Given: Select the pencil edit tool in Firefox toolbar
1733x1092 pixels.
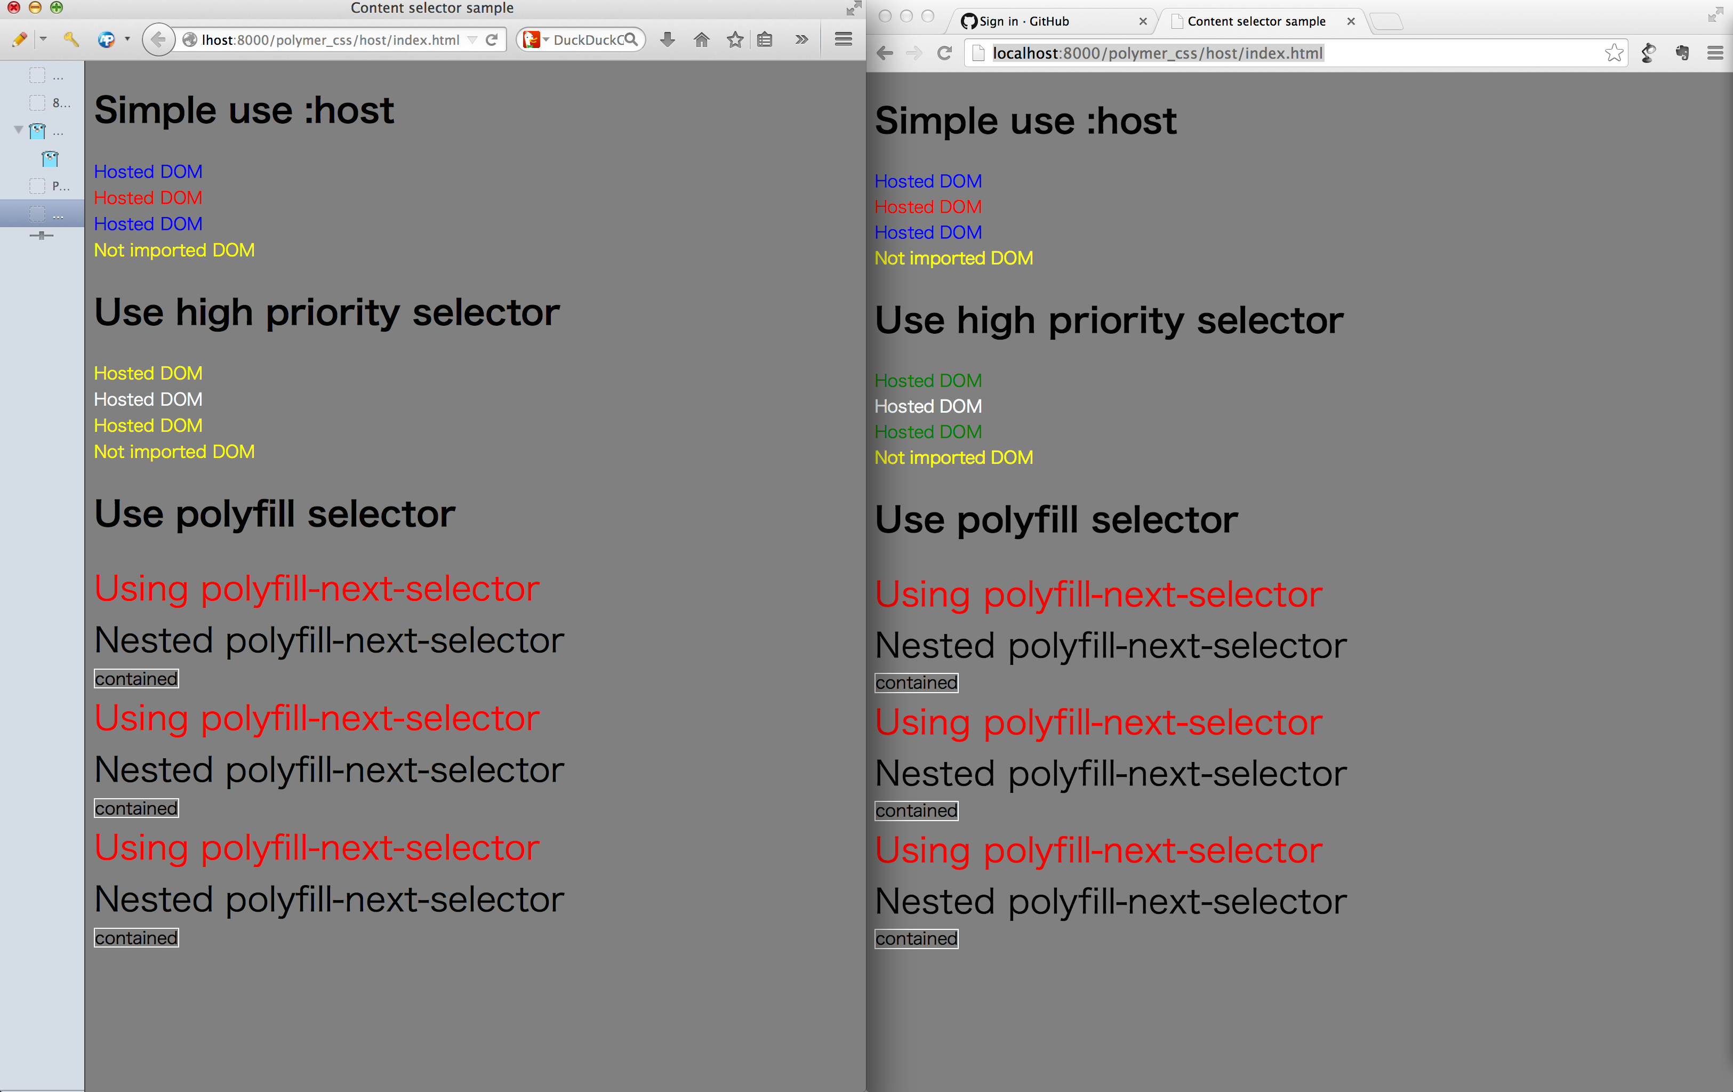Looking at the screenshot, I should (19, 39).
